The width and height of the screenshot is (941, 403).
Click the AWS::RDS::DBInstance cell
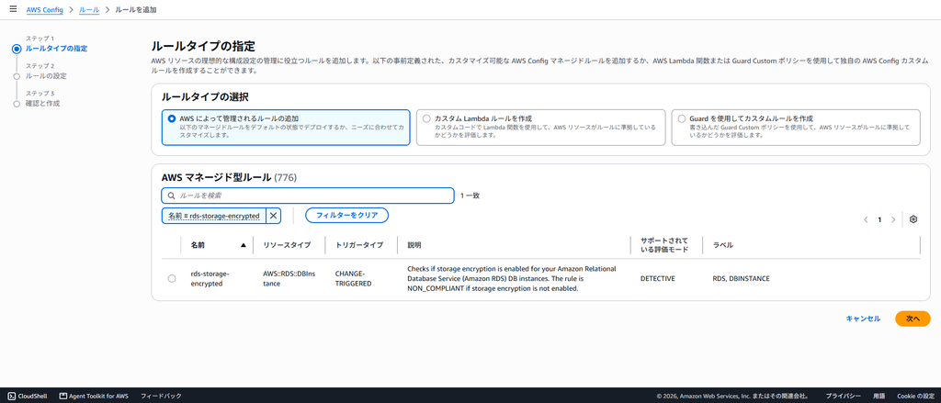(288, 278)
